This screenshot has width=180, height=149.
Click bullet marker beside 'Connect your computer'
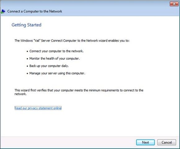click(x=27, y=52)
